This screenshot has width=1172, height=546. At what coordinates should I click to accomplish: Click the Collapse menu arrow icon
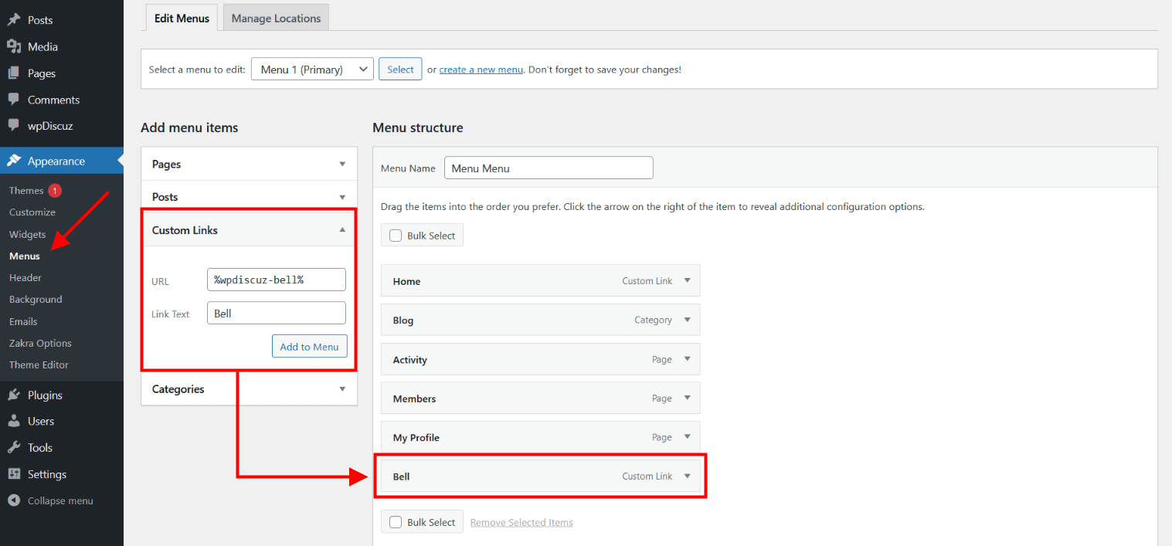14,500
